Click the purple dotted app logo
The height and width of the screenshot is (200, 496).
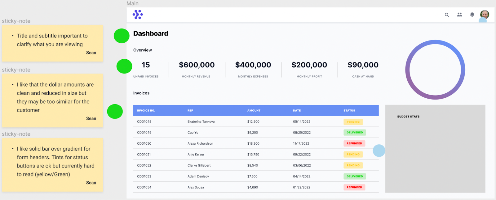pyautogui.click(x=138, y=15)
